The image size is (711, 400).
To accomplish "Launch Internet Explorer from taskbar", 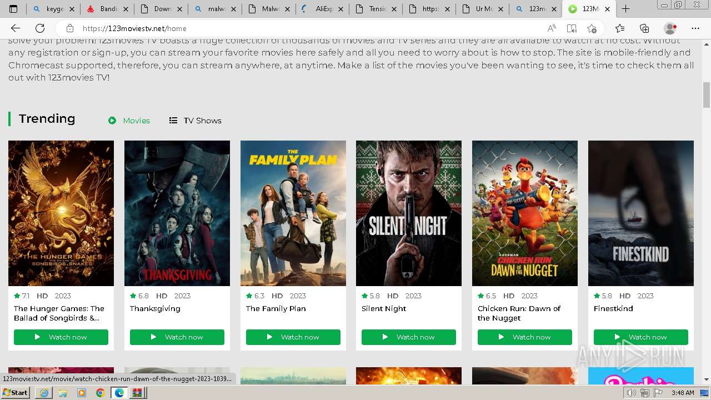I will coord(44,393).
